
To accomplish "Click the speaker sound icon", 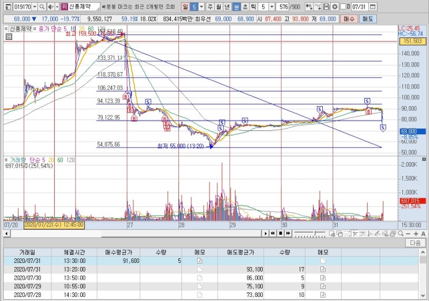I will pyautogui.click(x=50, y=7).
